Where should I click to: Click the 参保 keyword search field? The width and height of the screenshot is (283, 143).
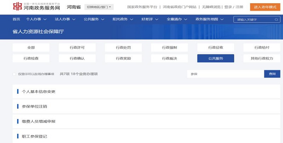coord(225,74)
